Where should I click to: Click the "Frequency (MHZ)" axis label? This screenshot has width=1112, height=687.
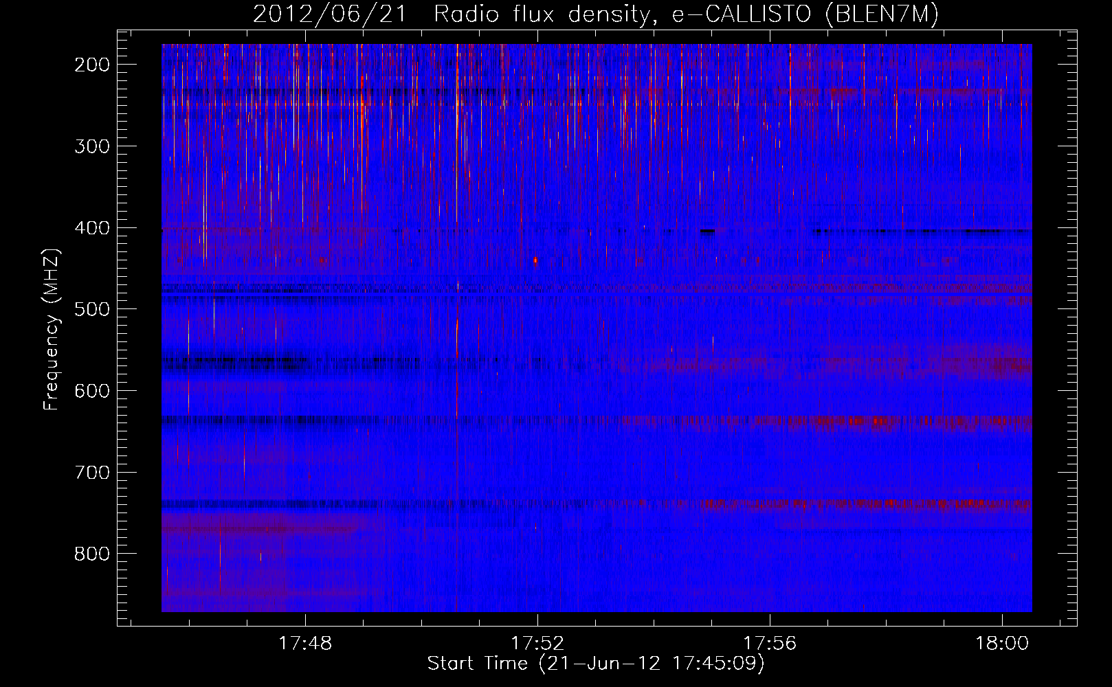[52, 330]
